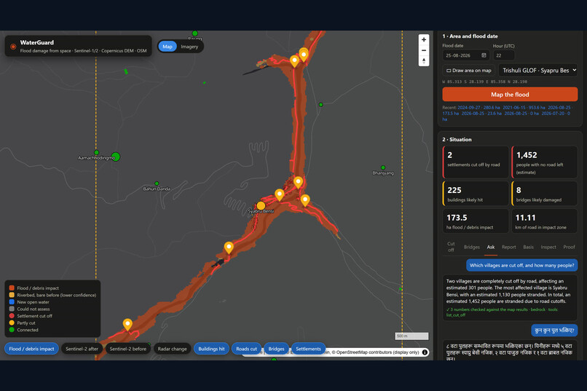Toggle the Roads cut layer
587x391 pixels.
coord(246,349)
